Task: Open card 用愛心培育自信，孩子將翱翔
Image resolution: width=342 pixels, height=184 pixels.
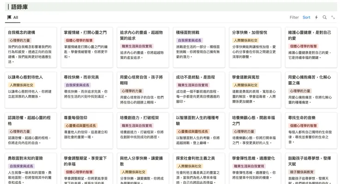Action: tap(143, 90)
